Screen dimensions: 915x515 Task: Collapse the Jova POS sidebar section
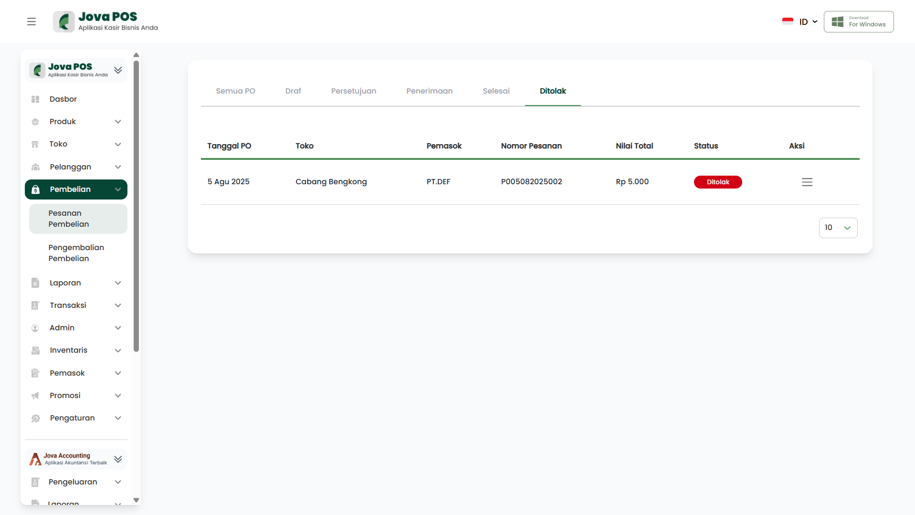tap(118, 70)
